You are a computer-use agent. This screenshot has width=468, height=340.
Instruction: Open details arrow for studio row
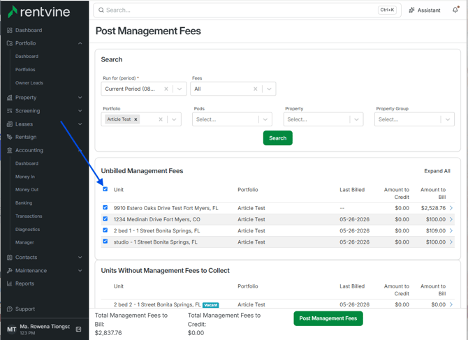click(x=451, y=242)
